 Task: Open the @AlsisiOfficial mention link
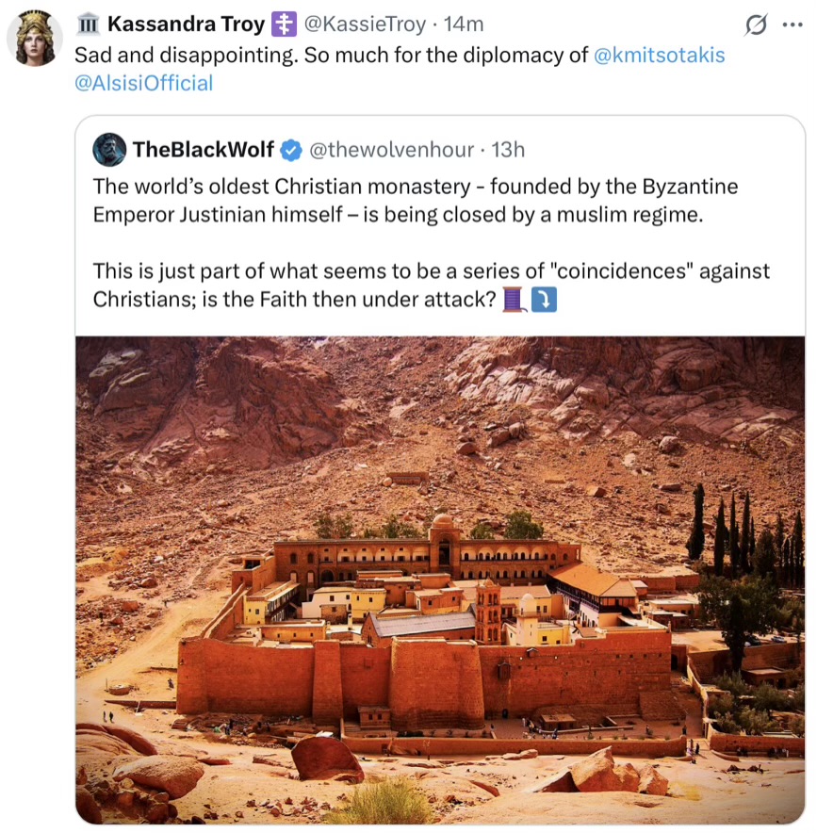pyautogui.click(x=144, y=84)
